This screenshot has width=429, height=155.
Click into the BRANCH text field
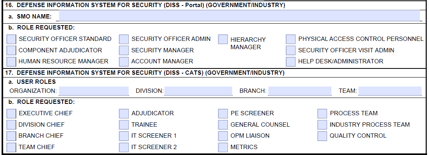pos(300,91)
